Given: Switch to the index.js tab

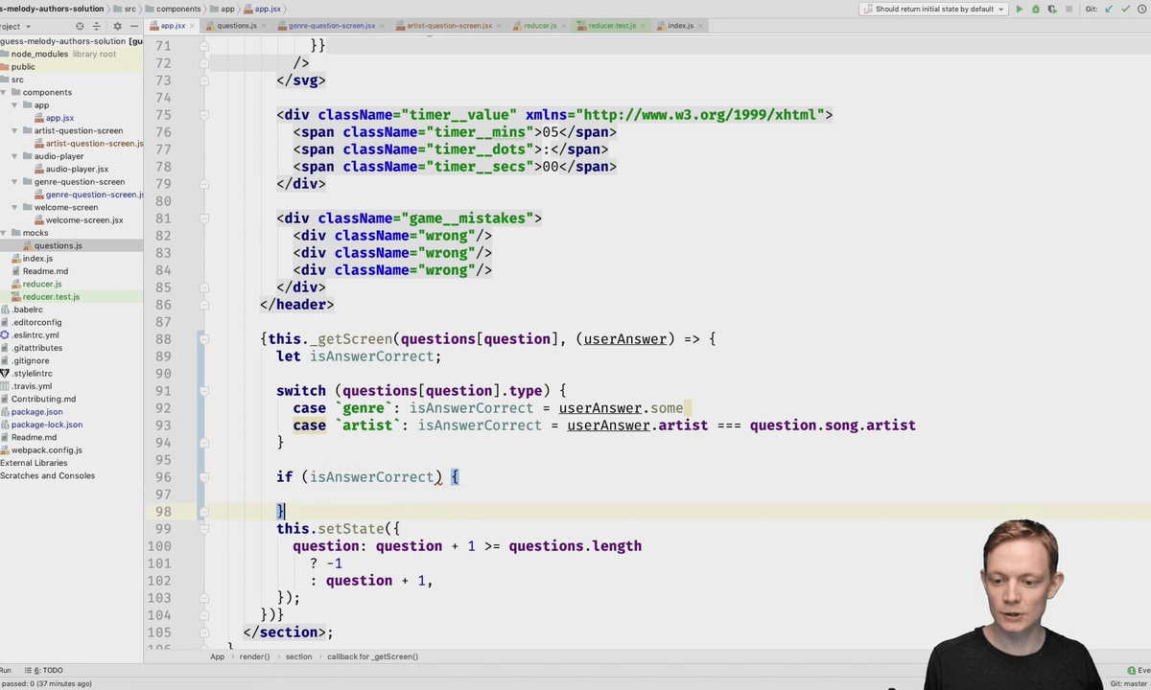Looking at the screenshot, I should (681, 26).
